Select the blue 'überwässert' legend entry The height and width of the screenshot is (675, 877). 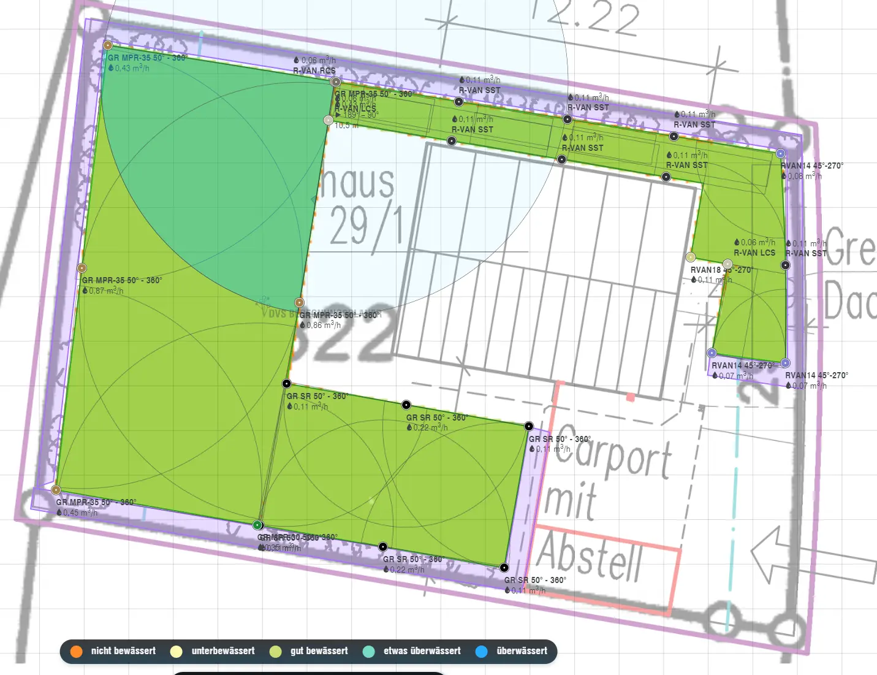tap(512, 651)
